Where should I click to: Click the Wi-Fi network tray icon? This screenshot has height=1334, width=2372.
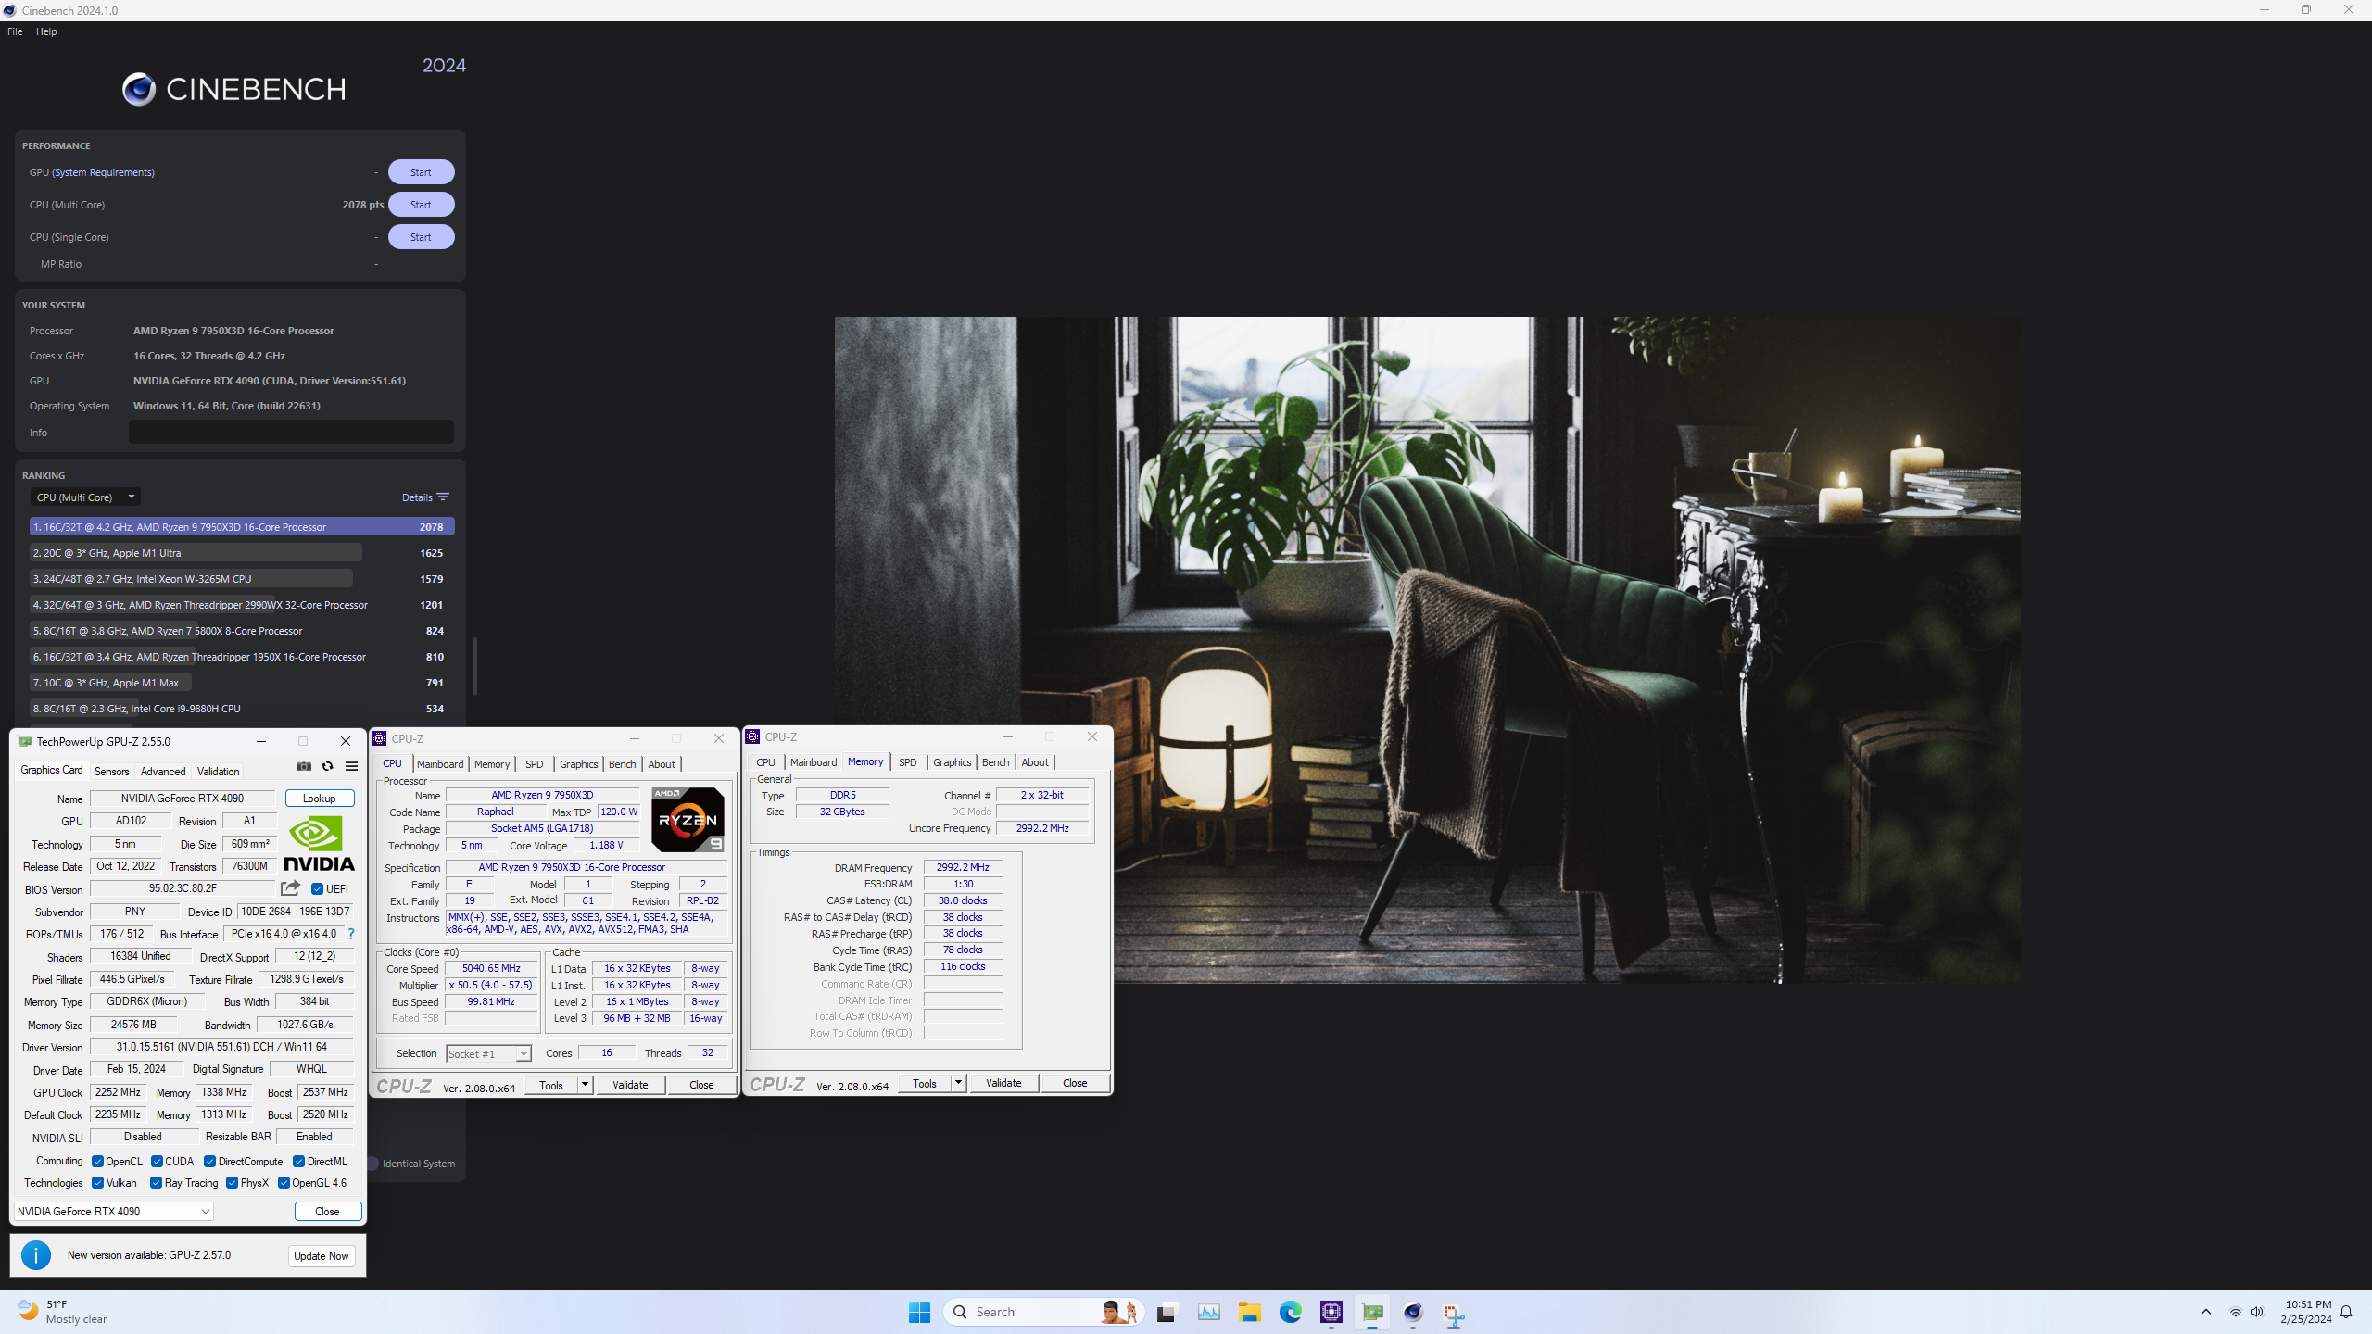(2235, 1312)
